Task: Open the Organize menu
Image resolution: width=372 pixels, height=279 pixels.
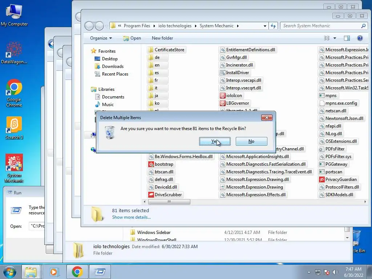Action: point(101,38)
